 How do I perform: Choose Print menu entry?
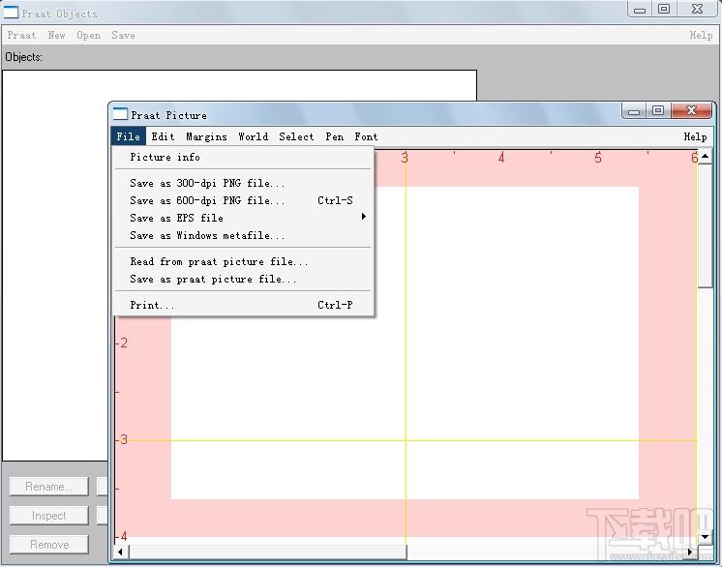click(243, 305)
